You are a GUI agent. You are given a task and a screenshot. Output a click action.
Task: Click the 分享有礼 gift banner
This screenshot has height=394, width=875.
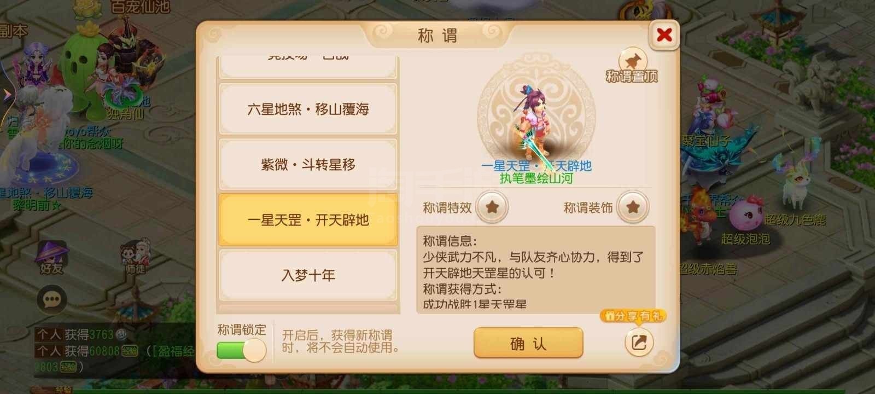633,316
